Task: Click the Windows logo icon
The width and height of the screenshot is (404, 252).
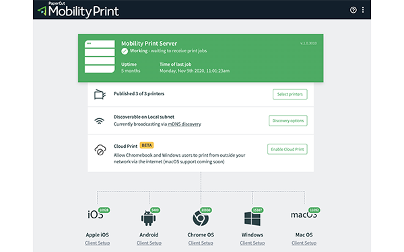Action: 252,218
